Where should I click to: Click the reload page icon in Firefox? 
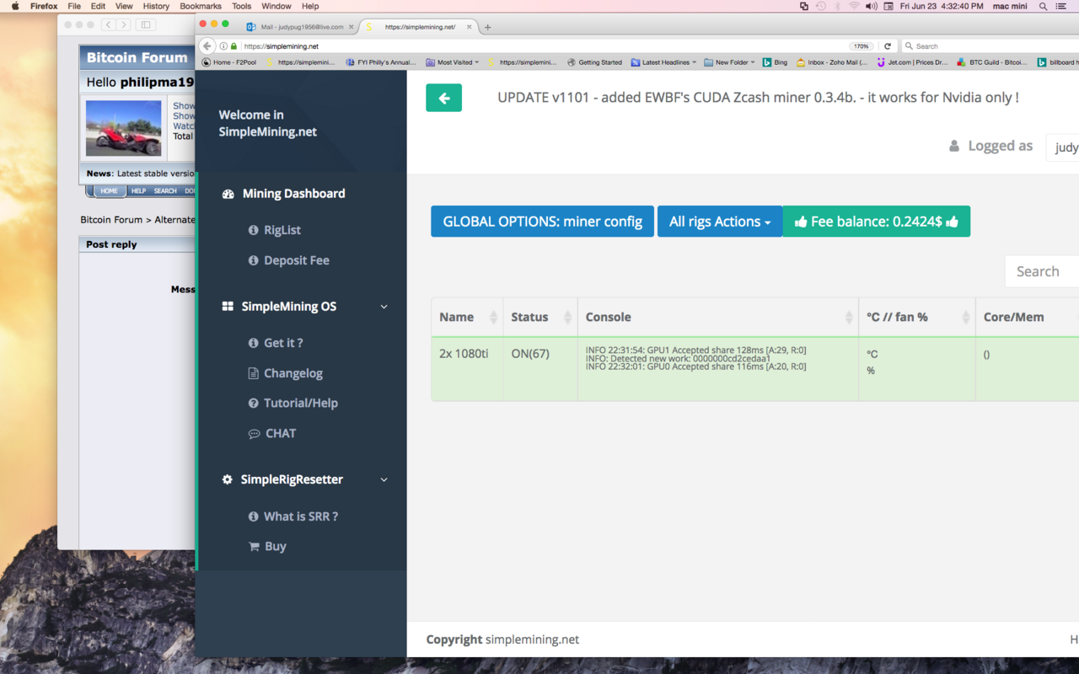point(888,46)
